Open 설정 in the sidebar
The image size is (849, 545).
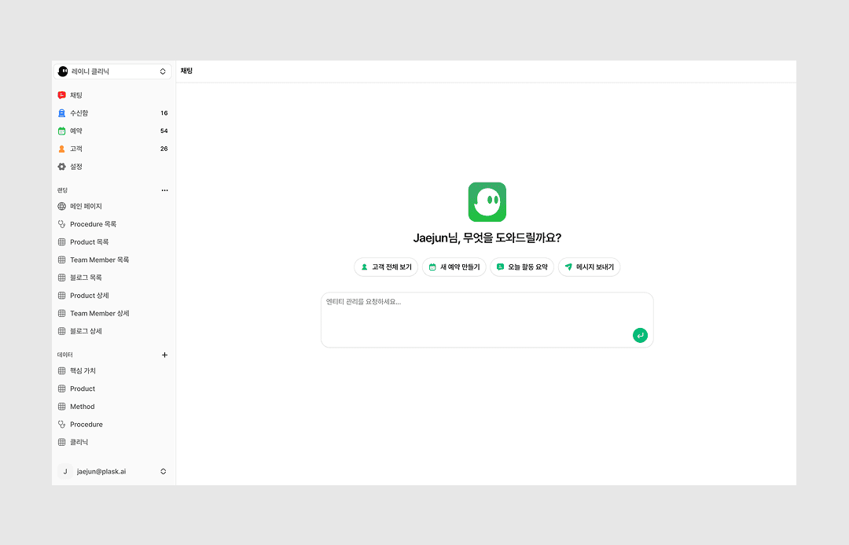pyautogui.click(x=112, y=167)
